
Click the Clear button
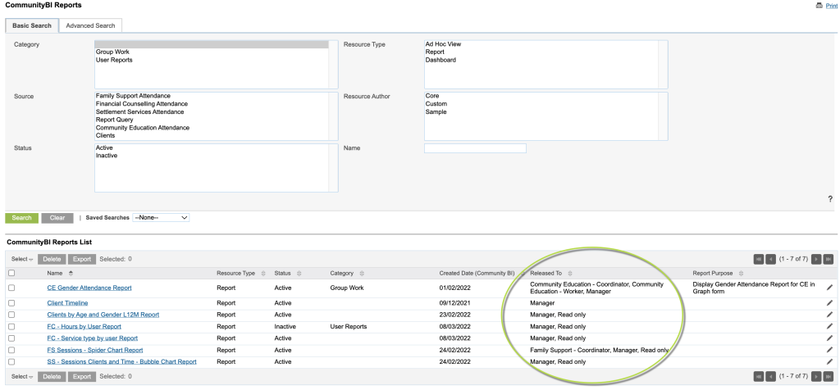[57, 218]
